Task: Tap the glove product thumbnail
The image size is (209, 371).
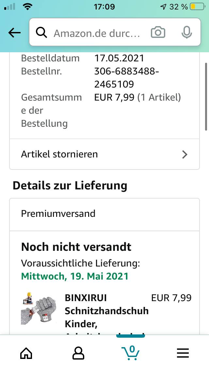Action: click(x=40, y=308)
